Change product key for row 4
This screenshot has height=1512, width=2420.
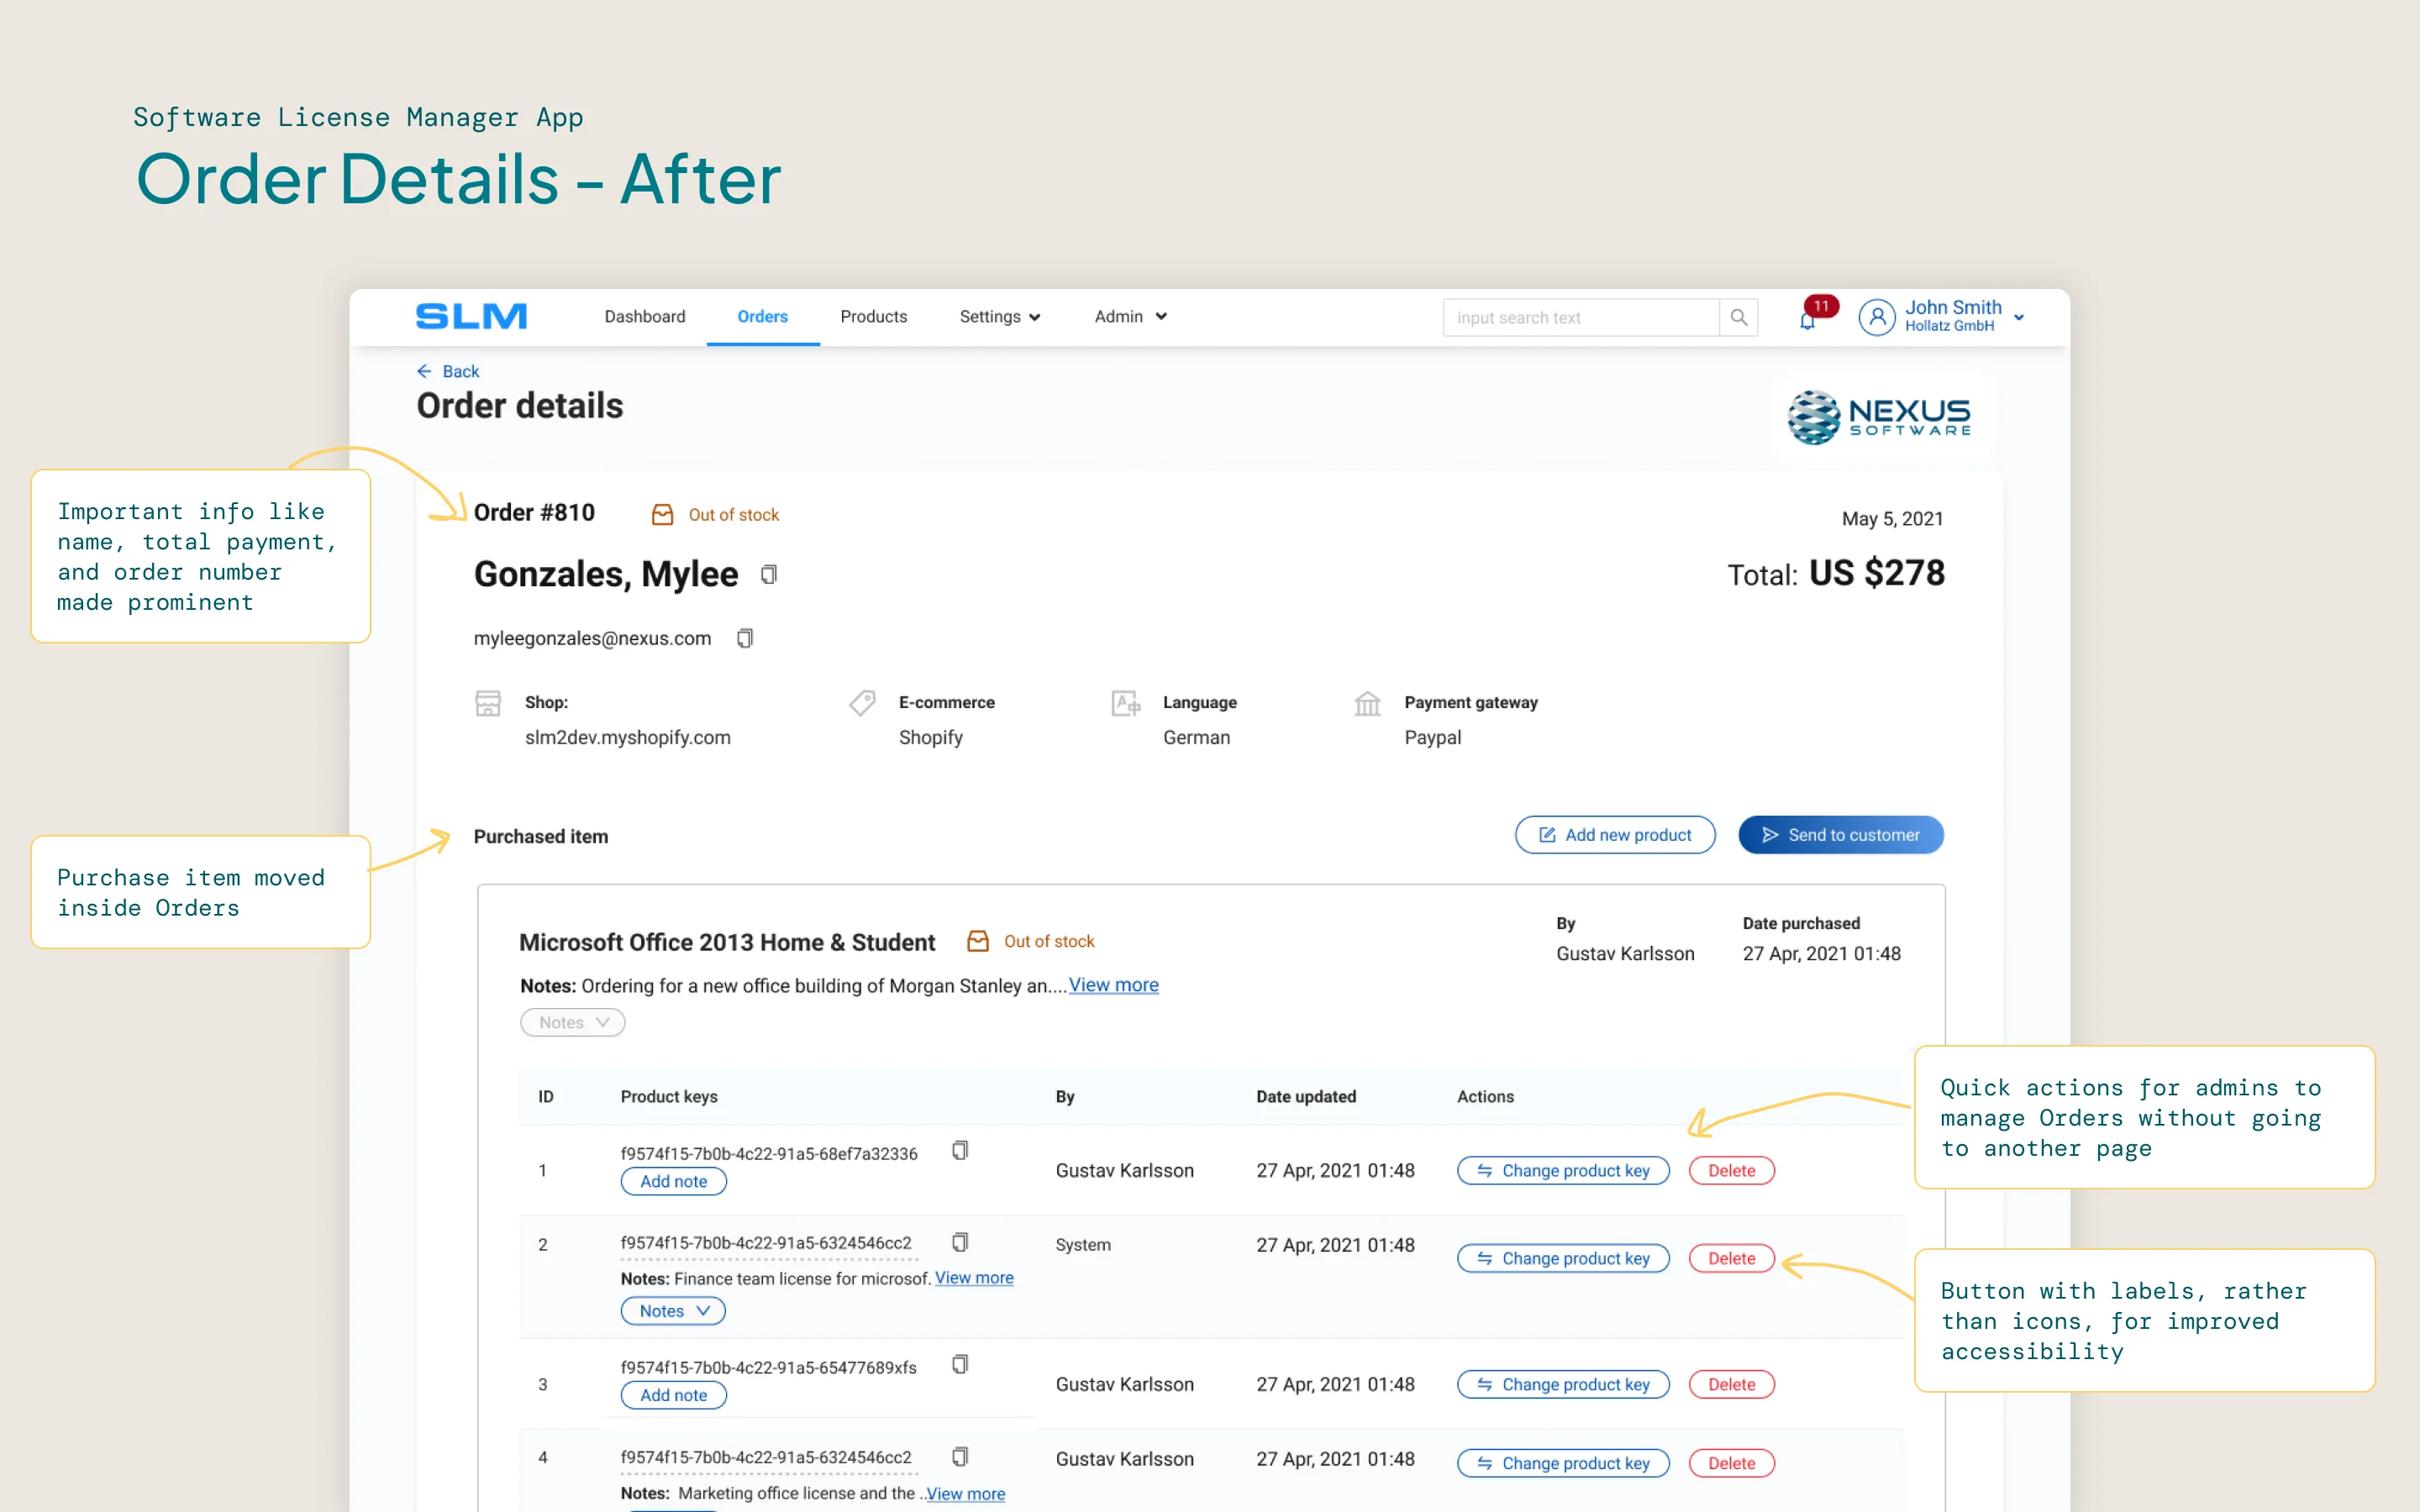coord(1563,1464)
